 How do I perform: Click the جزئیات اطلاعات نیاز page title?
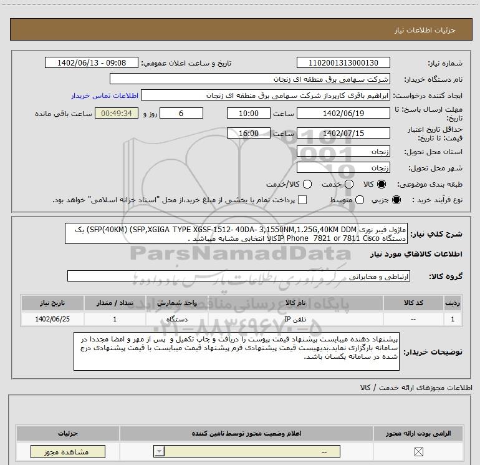425,30
